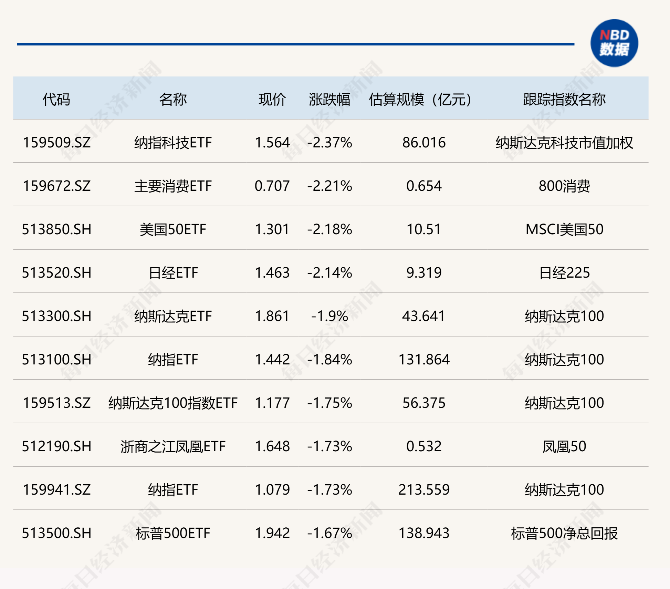Click the 涨跌幅 column header
Viewport: 670px width, 589px height.
pos(329,99)
